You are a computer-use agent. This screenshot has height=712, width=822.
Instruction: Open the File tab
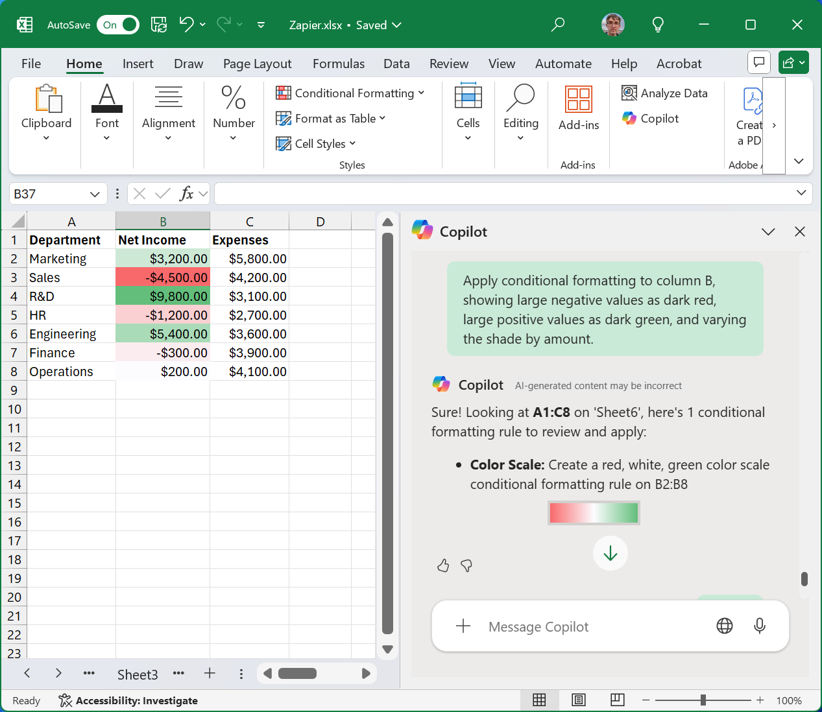point(31,64)
